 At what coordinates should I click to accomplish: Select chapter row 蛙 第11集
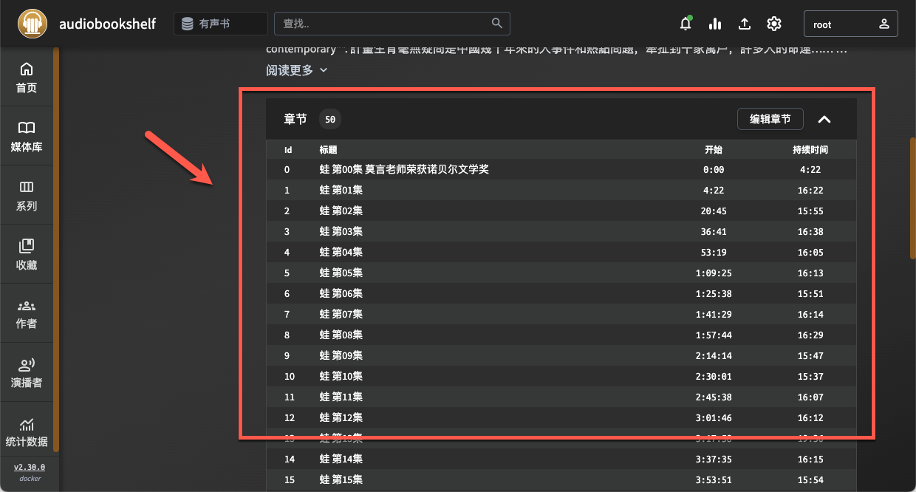coord(561,397)
